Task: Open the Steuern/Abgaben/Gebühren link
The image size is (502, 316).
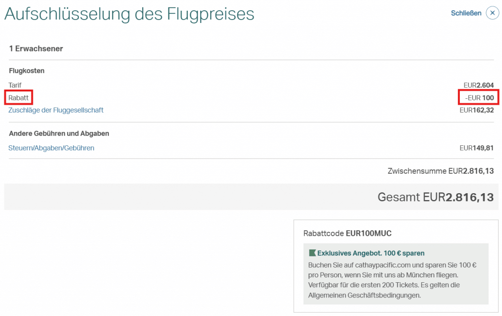Action: [51, 148]
